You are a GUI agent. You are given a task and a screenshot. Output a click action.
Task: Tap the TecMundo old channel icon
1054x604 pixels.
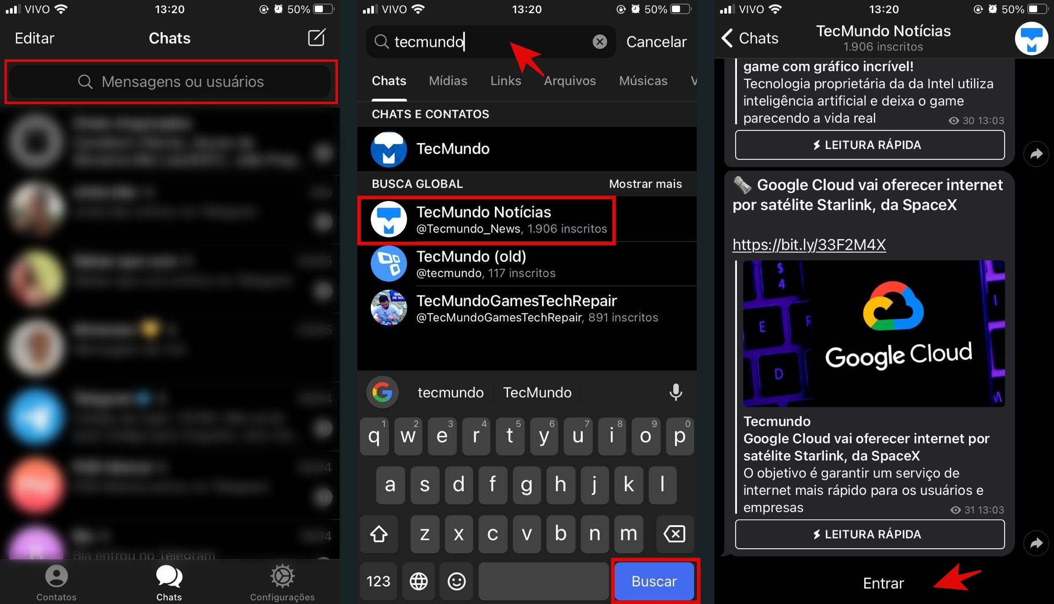(388, 264)
